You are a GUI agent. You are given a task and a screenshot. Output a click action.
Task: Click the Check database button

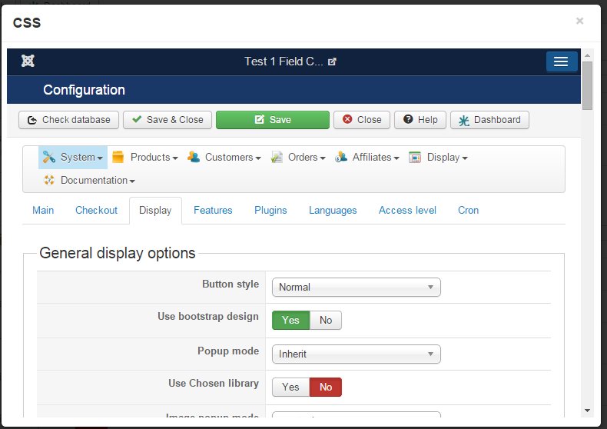tap(68, 120)
